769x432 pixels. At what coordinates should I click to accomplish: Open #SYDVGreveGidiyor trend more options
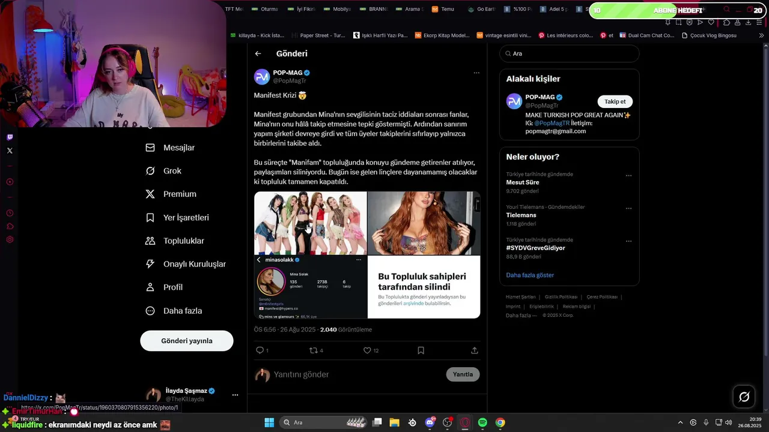(629, 241)
